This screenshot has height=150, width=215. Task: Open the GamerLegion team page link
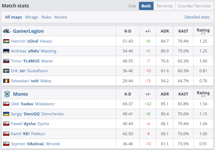[x=28, y=31]
